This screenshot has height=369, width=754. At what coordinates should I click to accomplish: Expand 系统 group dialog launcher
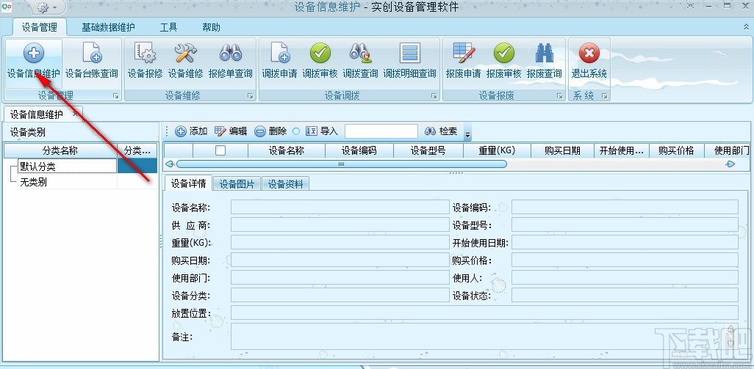click(605, 96)
